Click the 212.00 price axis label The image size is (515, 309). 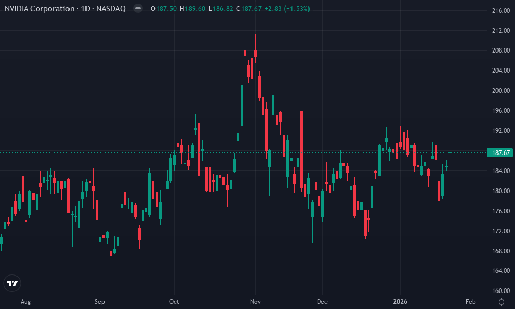click(501, 30)
